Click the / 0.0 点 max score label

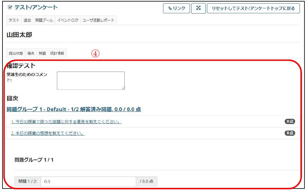[146, 181]
